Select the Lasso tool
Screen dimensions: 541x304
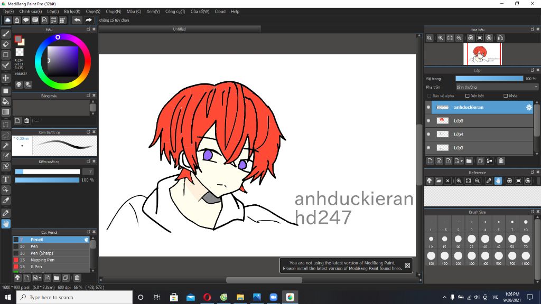[x=5, y=135]
